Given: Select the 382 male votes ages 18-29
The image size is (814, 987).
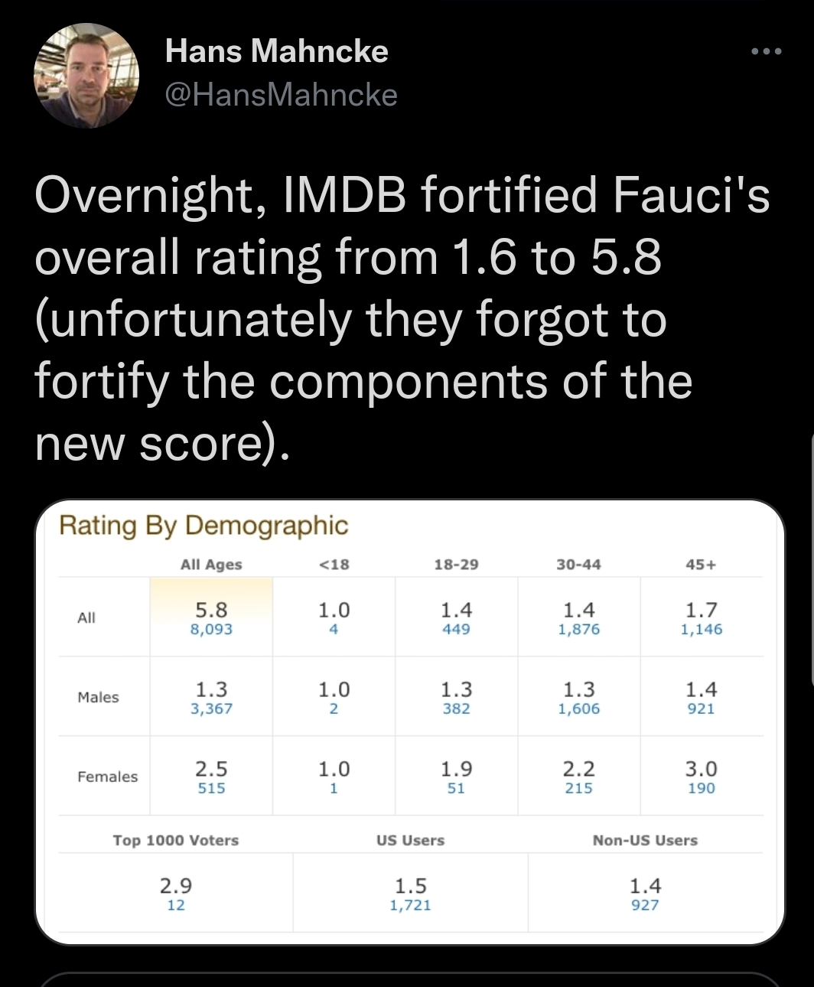Looking at the screenshot, I should 456,709.
